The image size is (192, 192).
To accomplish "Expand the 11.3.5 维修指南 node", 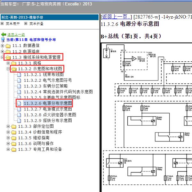I will click(8, 138).
